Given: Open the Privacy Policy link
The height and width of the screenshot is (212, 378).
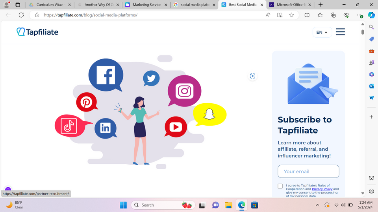Looking at the screenshot, I should tap(322, 189).
